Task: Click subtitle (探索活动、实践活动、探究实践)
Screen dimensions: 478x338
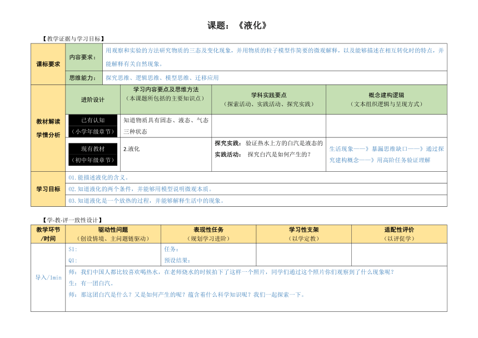Action: [268, 104]
